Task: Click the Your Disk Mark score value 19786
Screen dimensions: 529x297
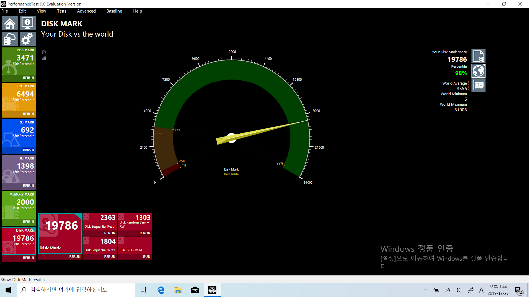Action: [457, 59]
